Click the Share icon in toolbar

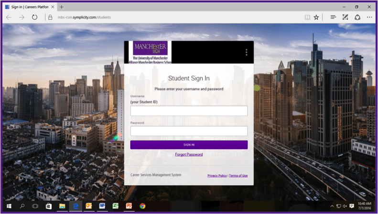tap(357, 17)
